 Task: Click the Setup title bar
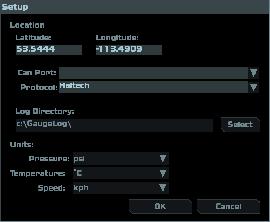coord(135,7)
